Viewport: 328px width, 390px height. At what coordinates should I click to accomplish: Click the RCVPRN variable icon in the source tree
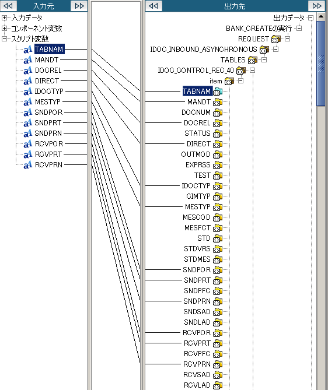[x=28, y=164]
